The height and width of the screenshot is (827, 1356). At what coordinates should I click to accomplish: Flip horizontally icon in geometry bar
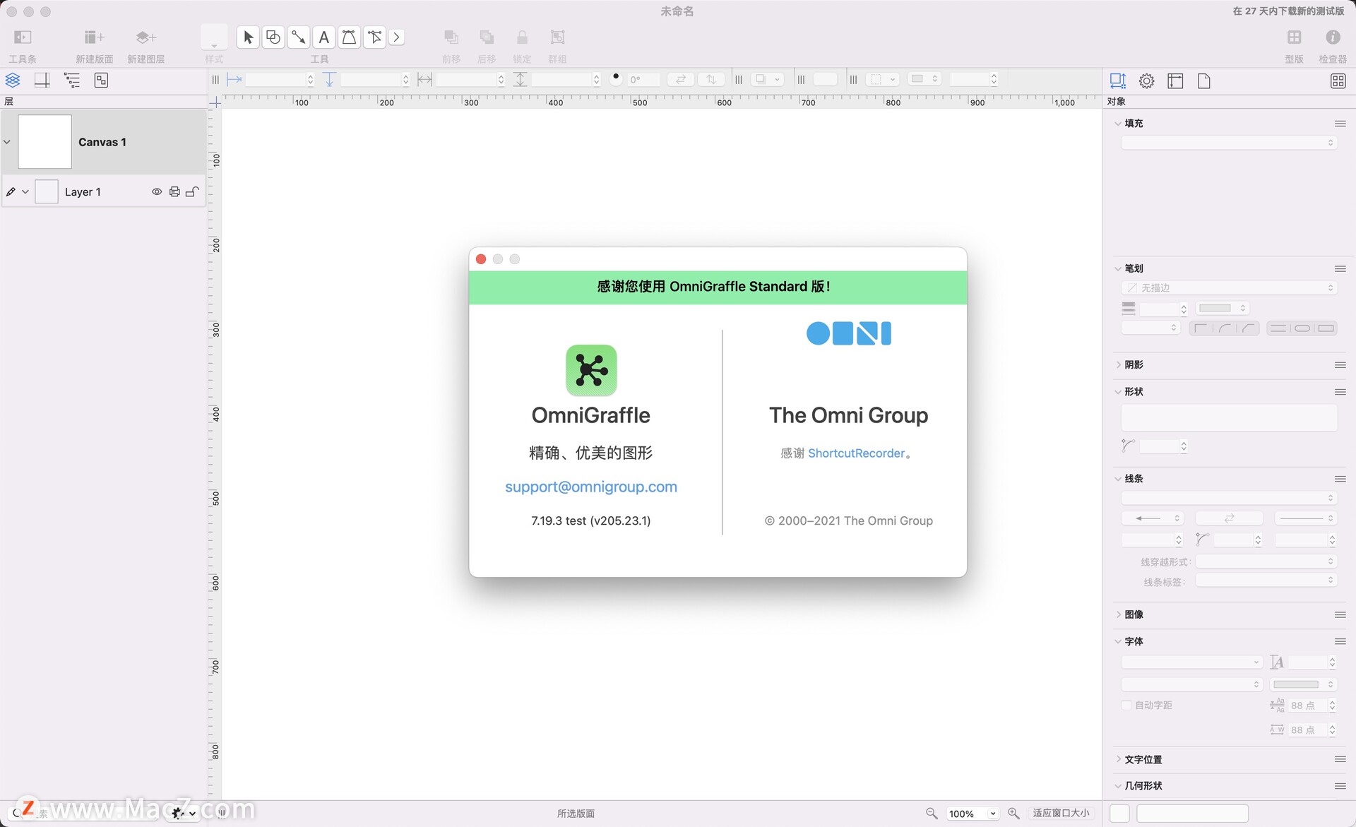(681, 80)
